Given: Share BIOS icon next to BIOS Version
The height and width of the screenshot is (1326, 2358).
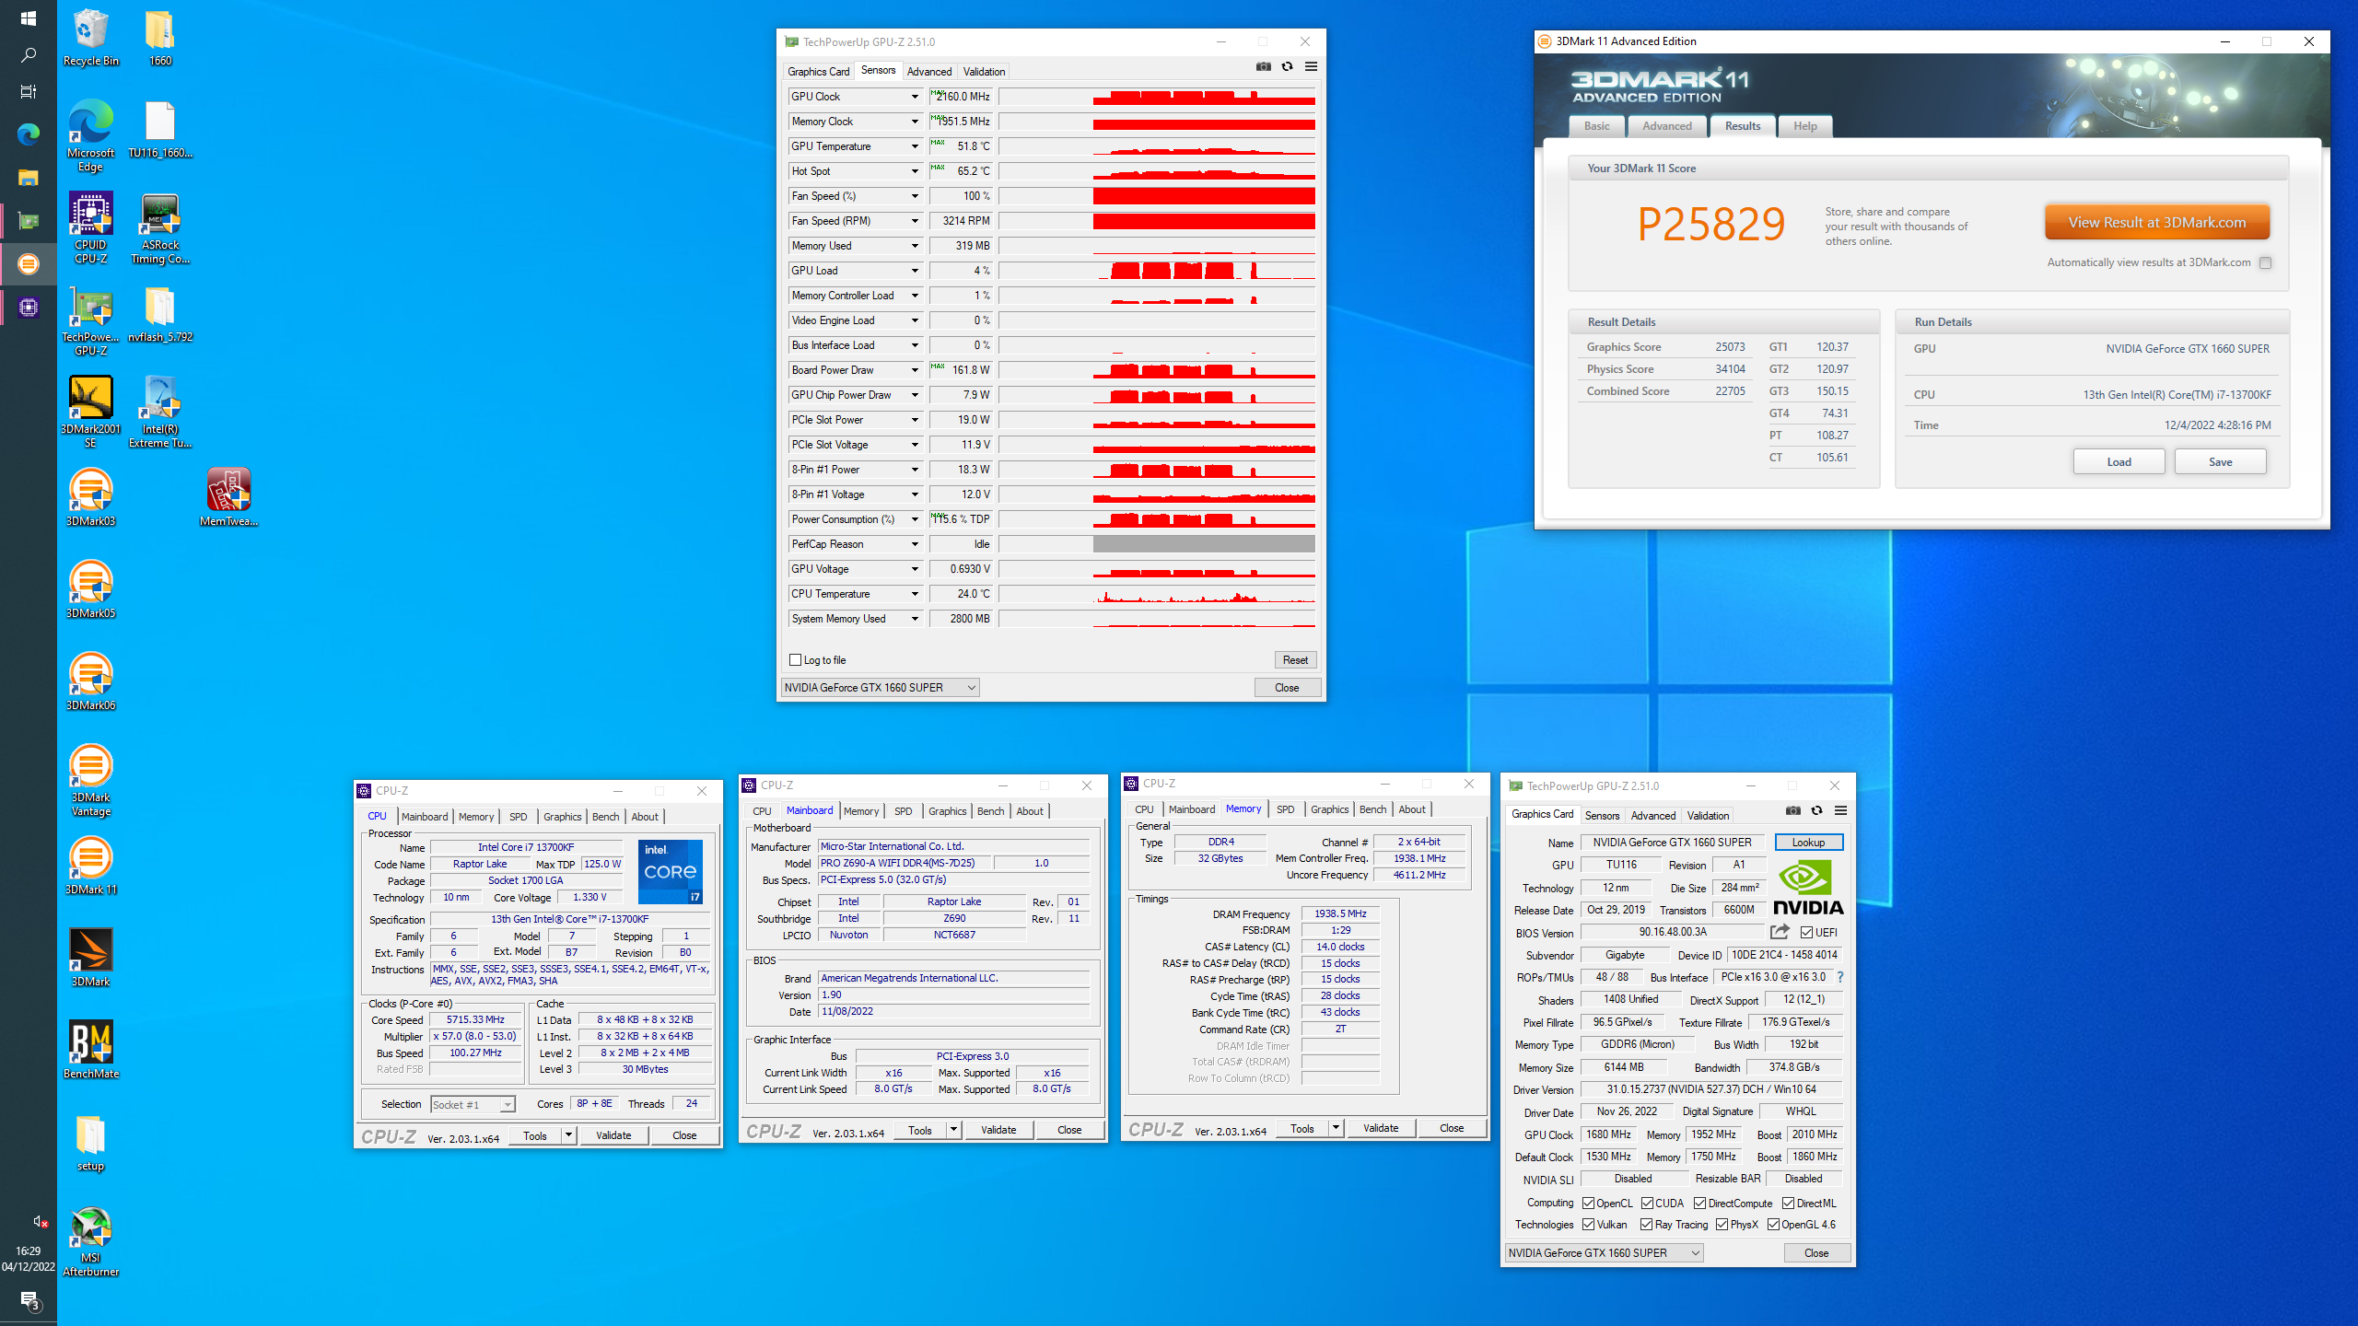Looking at the screenshot, I should point(1780,932).
